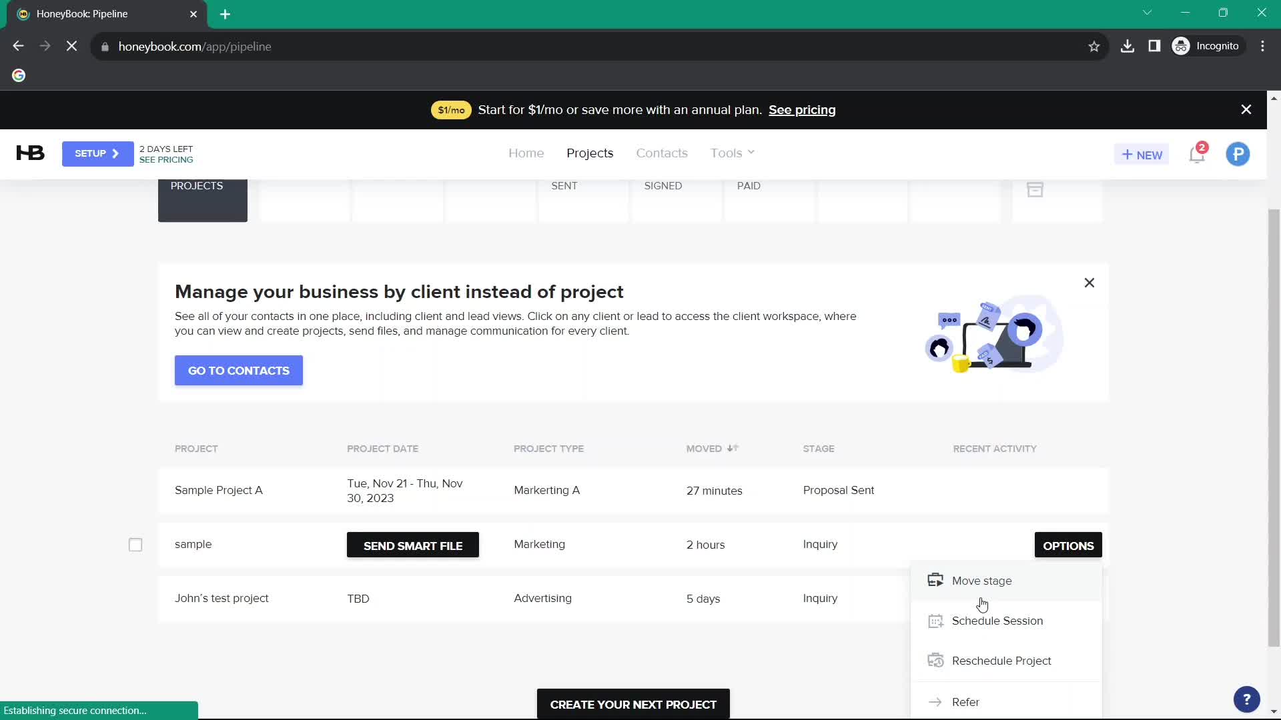Click Send Smart File button

[x=413, y=545]
